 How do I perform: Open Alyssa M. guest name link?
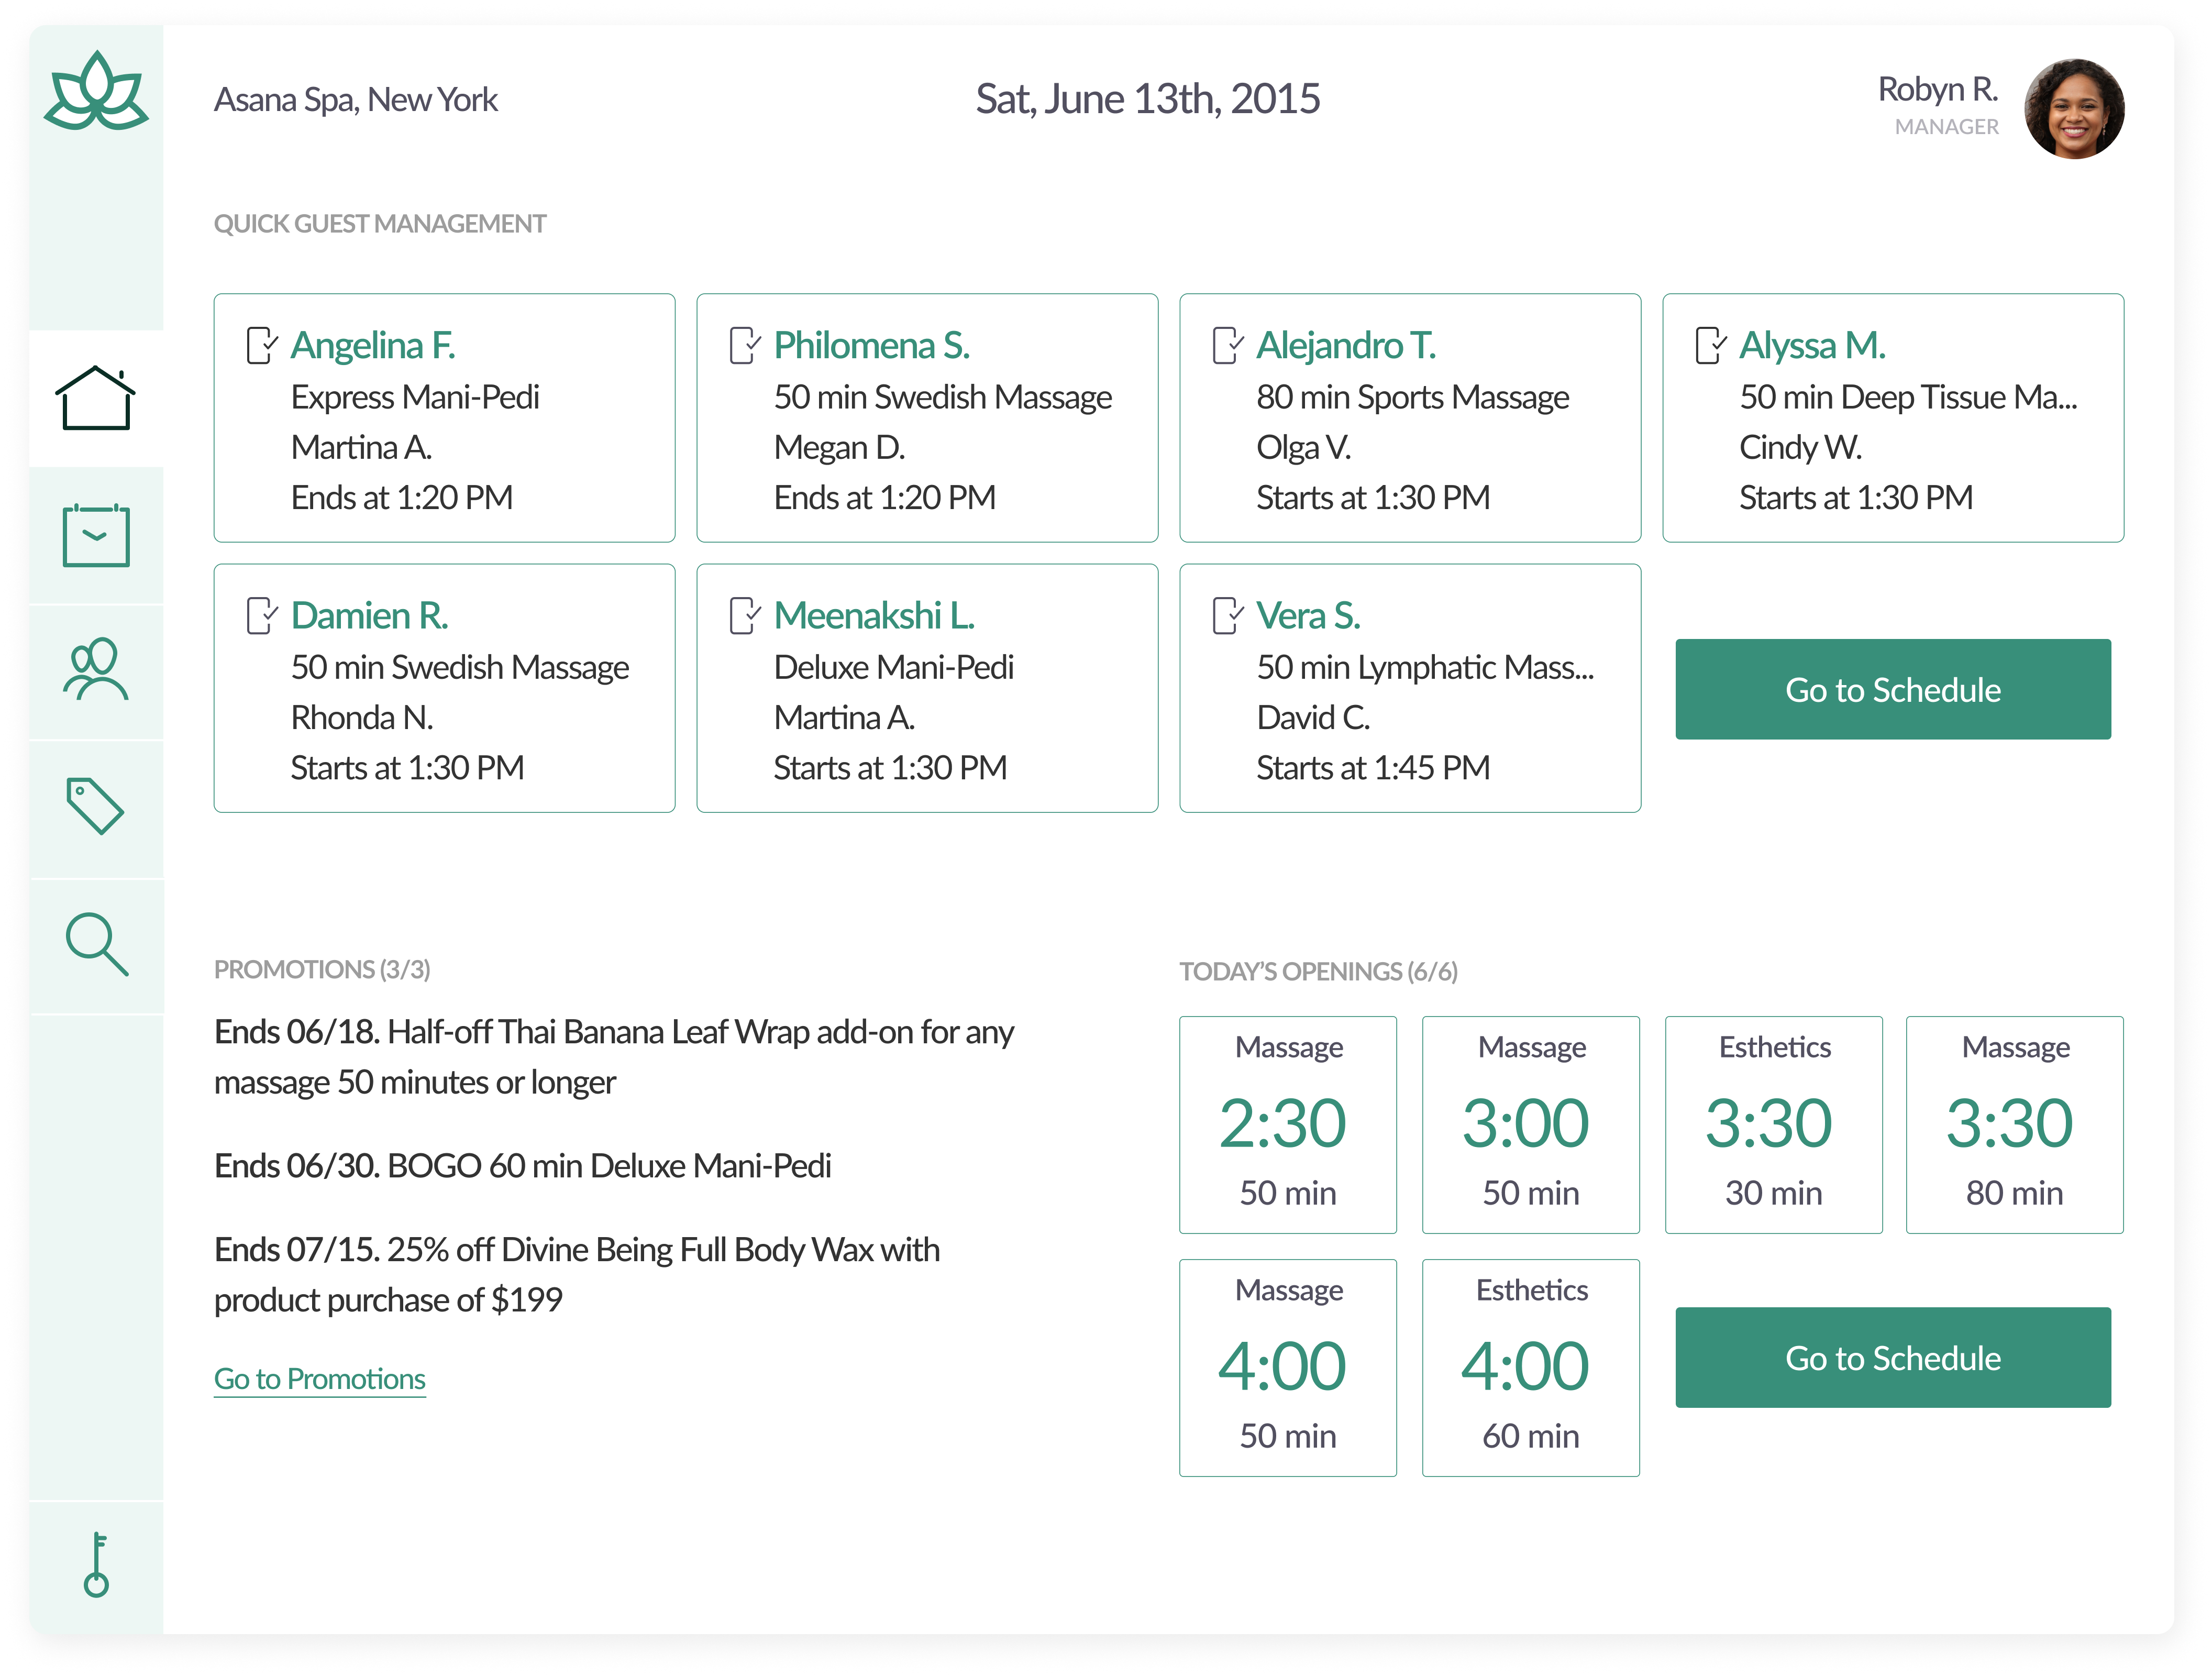(x=1812, y=346)
